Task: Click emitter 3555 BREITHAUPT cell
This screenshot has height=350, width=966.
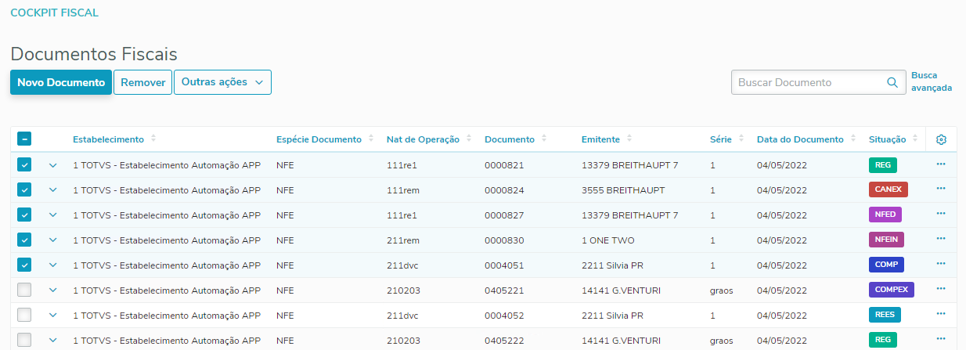Action: 623,190
